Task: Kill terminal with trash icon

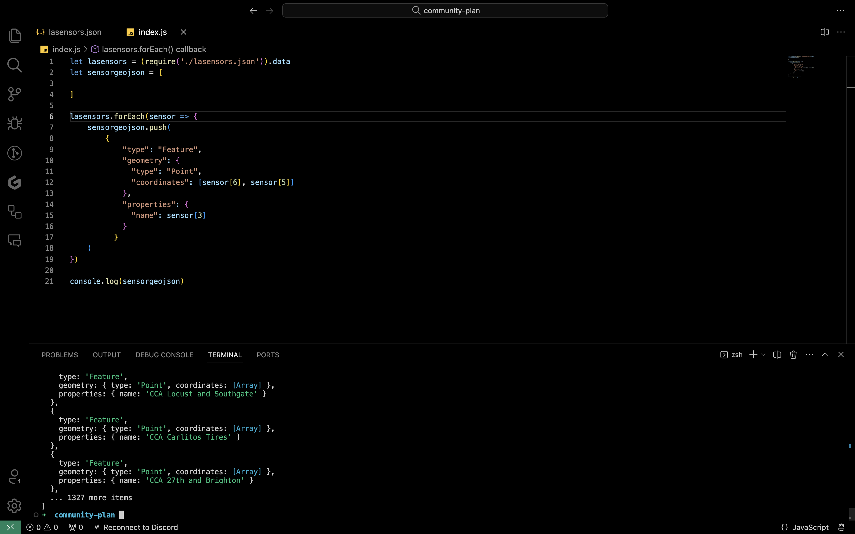Action: (x=793, y=354)
